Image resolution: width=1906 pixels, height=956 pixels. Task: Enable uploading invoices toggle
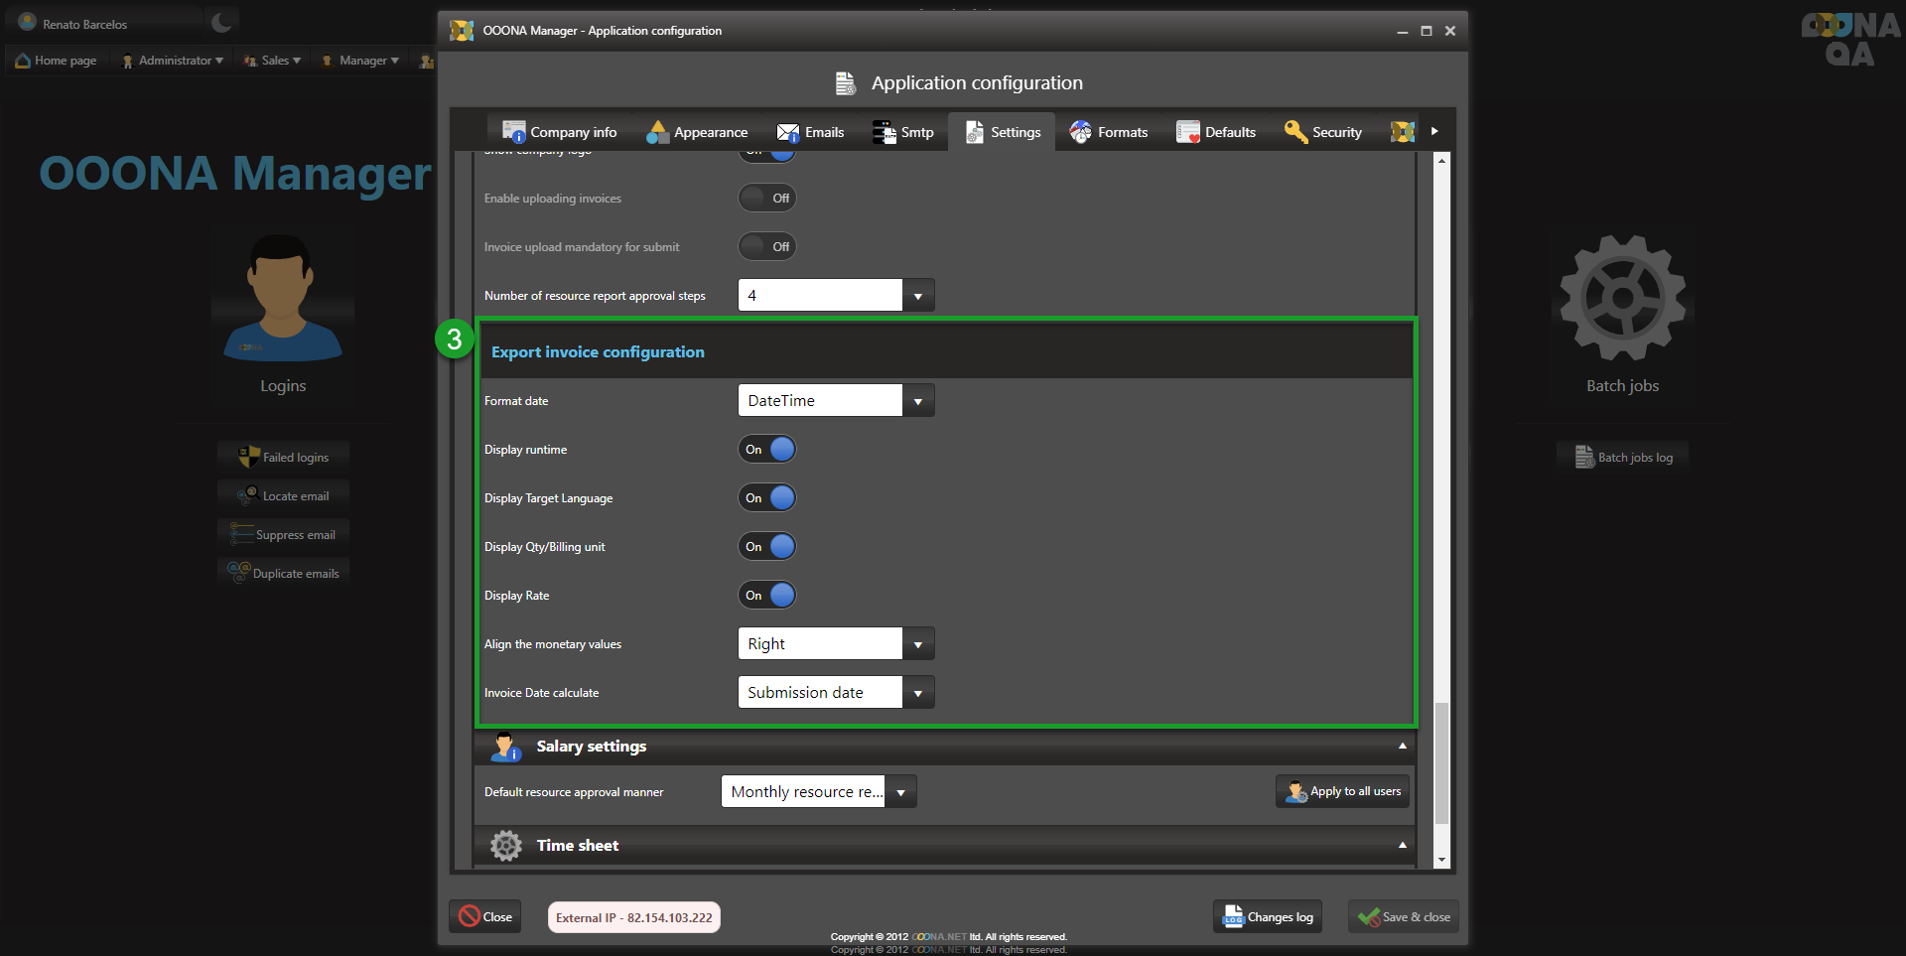767,199
